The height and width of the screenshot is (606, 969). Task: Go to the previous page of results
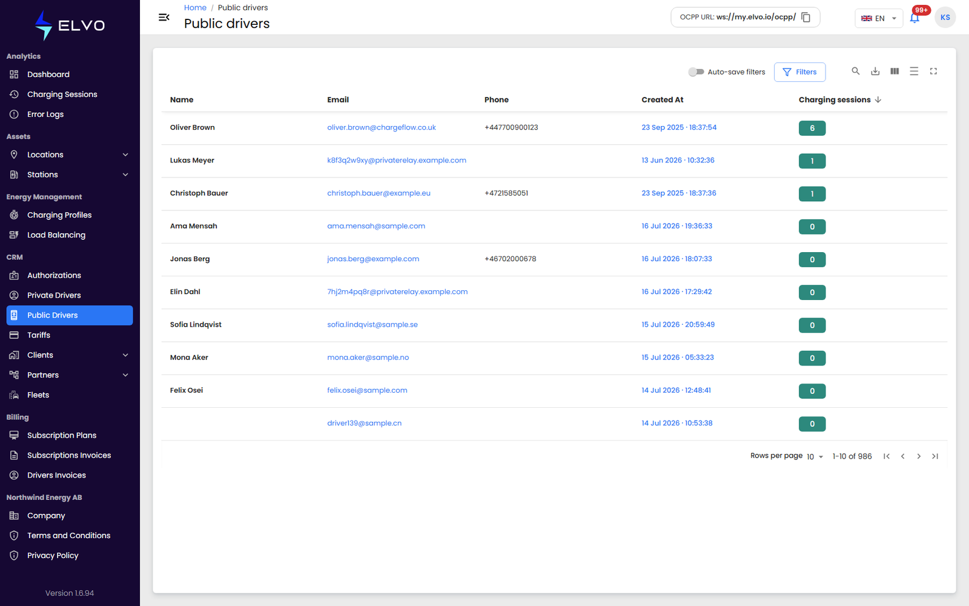(903, 456)
